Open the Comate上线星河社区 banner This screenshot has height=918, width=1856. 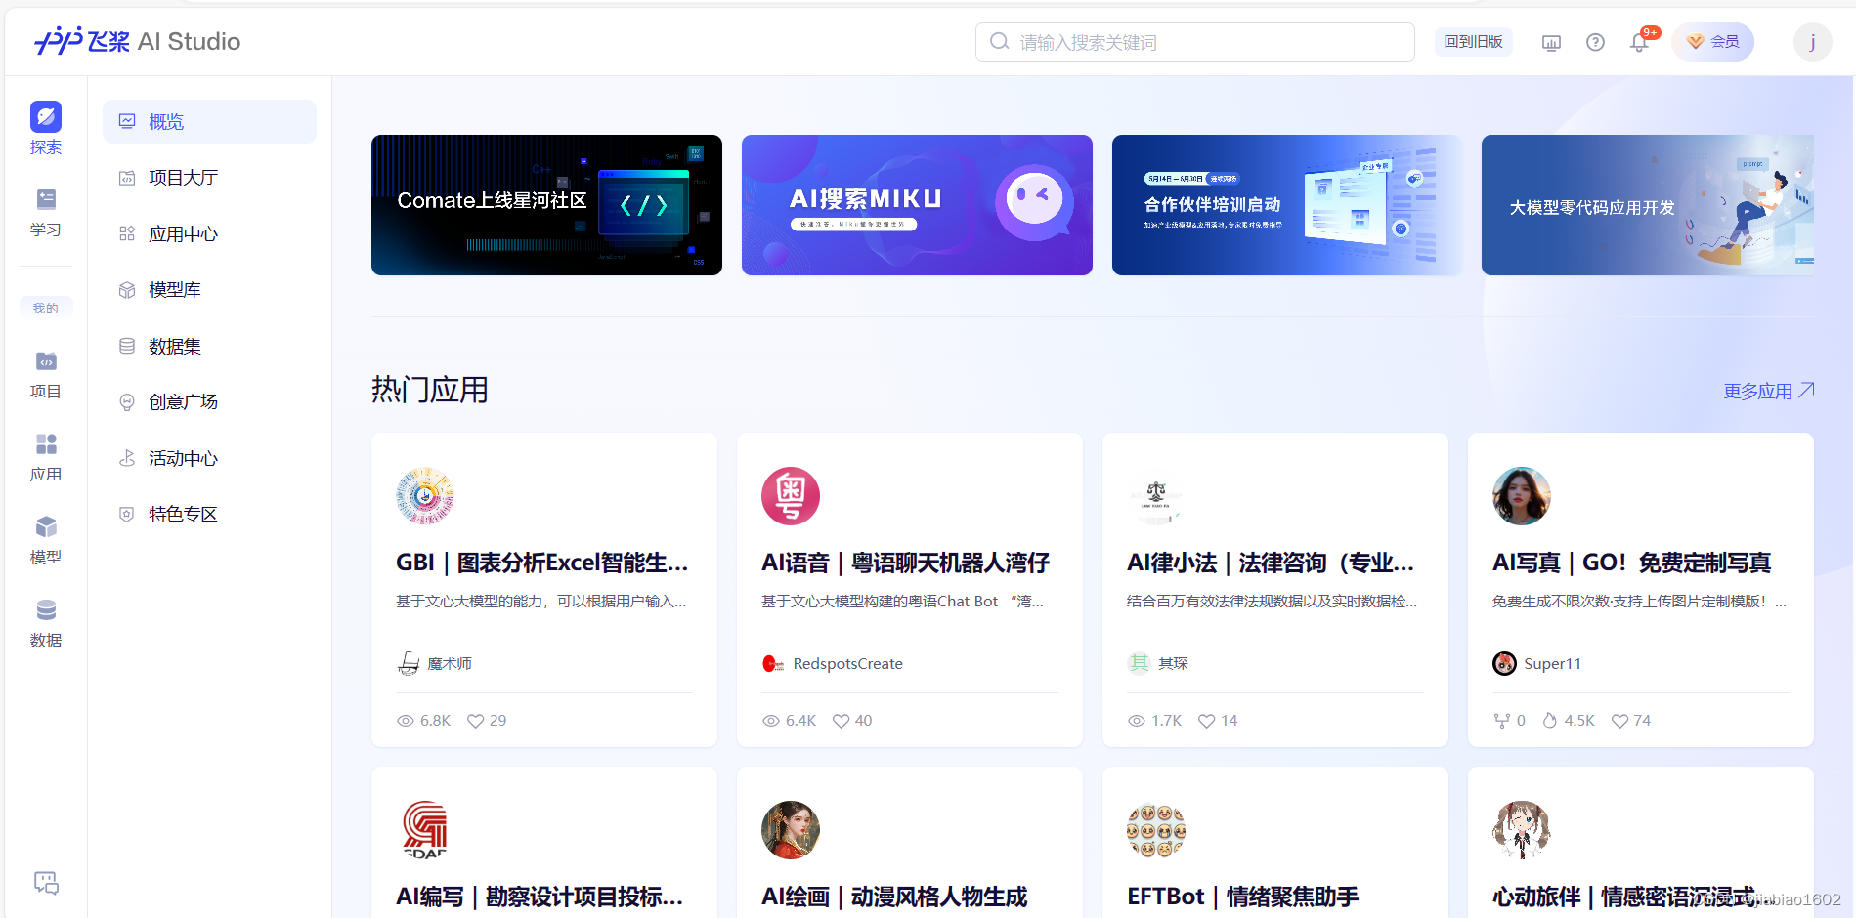pos(546,205)
